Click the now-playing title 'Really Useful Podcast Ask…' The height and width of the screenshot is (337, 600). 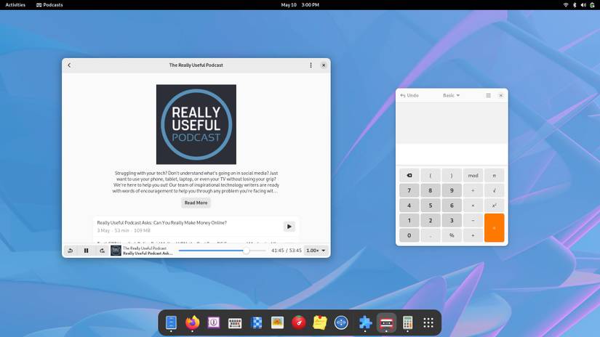pyautogui.click(x=148, y=253)
